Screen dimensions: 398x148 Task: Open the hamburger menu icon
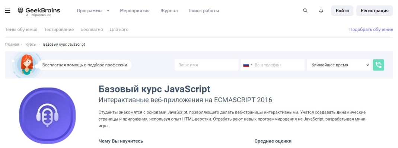(x=7, y=11)
